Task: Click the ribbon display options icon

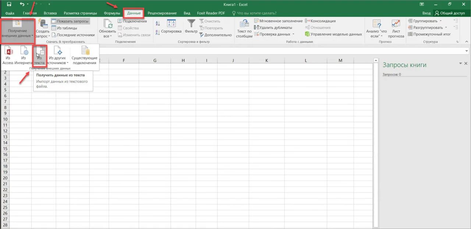Action: (422, 4)
